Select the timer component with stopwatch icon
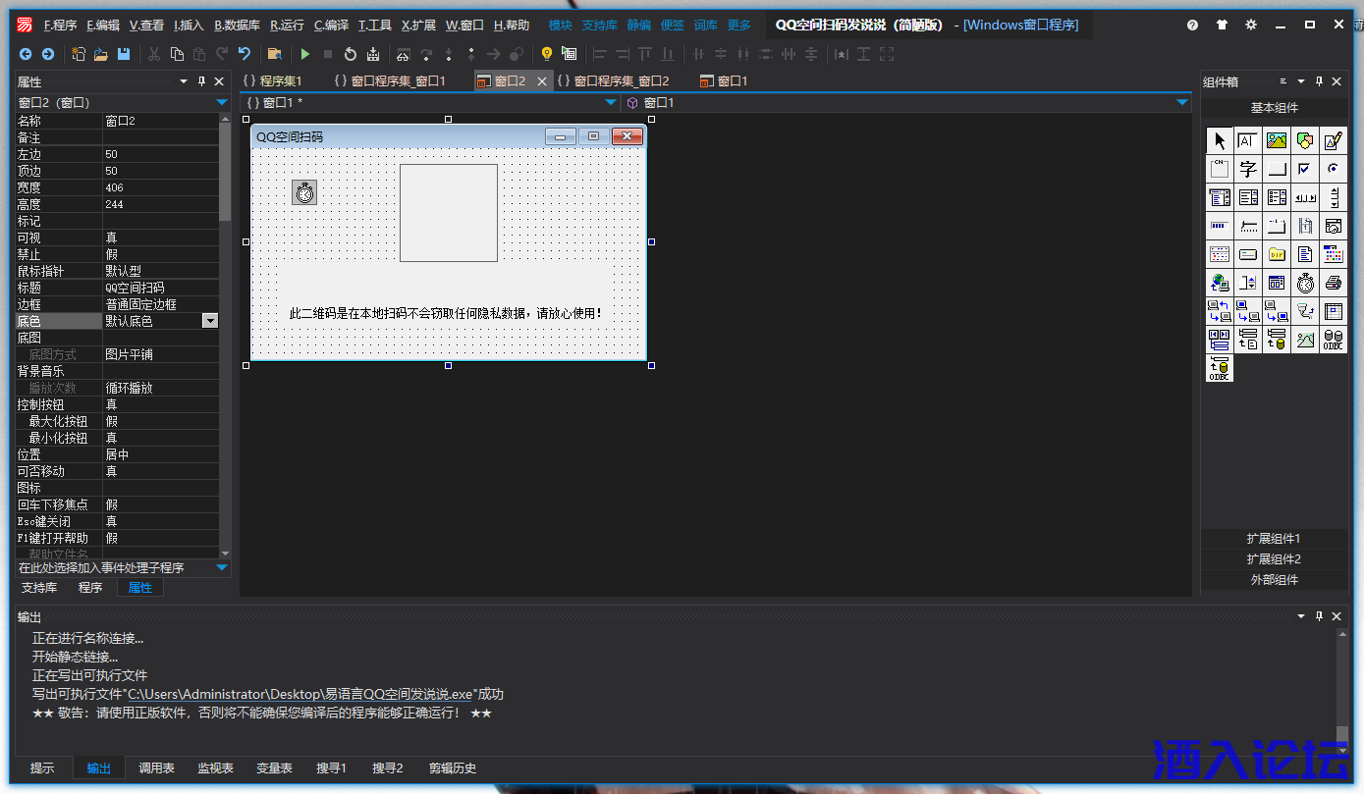Screen dimensions: 1364x794 (x=1304, y=282)
